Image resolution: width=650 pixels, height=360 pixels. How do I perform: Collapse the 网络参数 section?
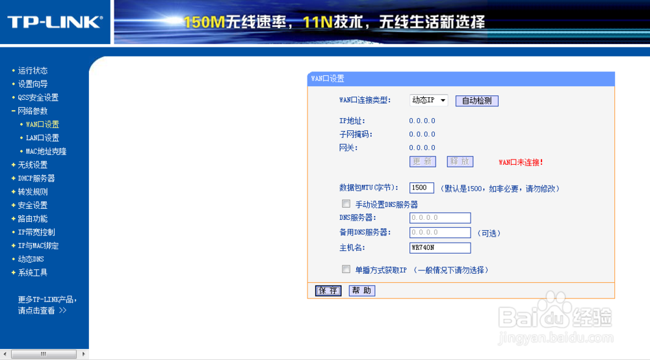coord(32,111)
